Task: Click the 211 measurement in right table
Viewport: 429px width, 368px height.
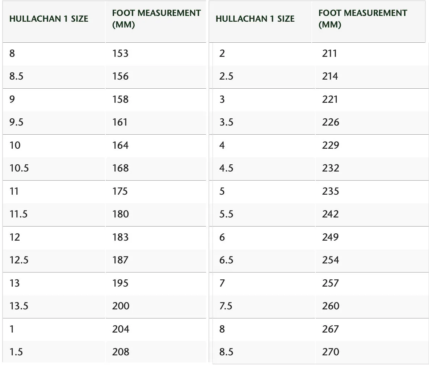Action: (x=329, y=53)
